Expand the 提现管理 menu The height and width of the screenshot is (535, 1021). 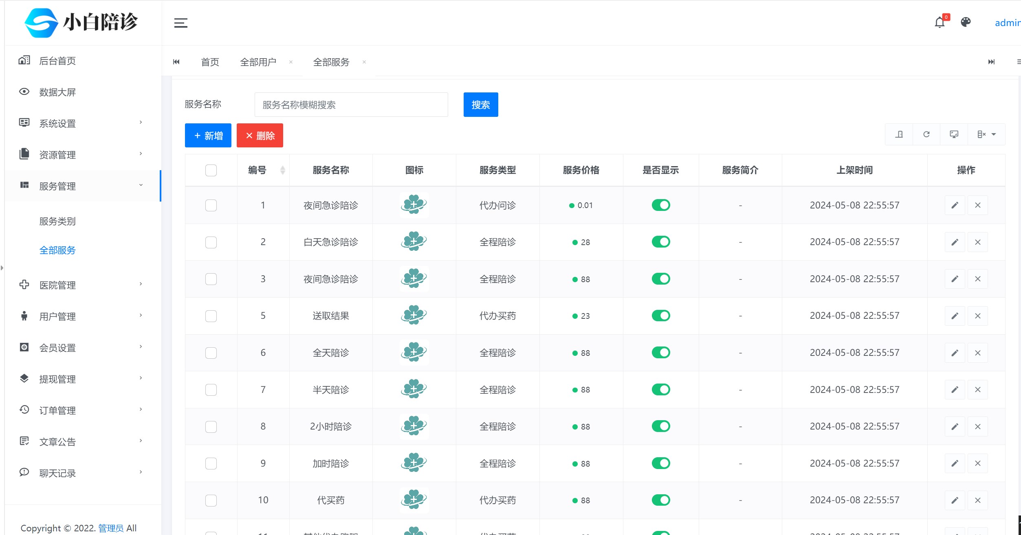point(83,379)
